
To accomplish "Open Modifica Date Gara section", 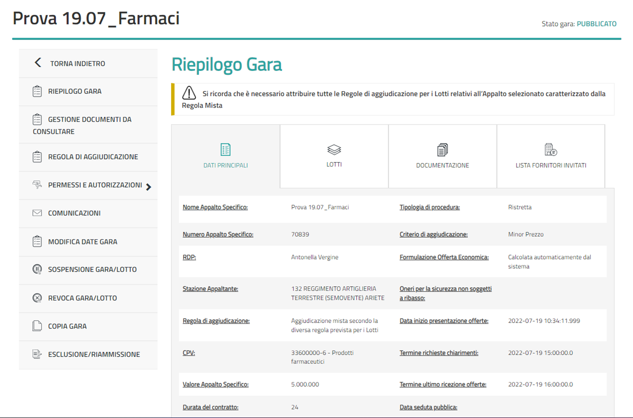I will point(82,242).
